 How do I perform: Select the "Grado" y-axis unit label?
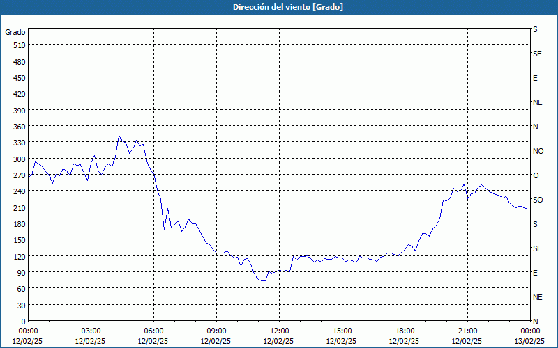point(15,32)
